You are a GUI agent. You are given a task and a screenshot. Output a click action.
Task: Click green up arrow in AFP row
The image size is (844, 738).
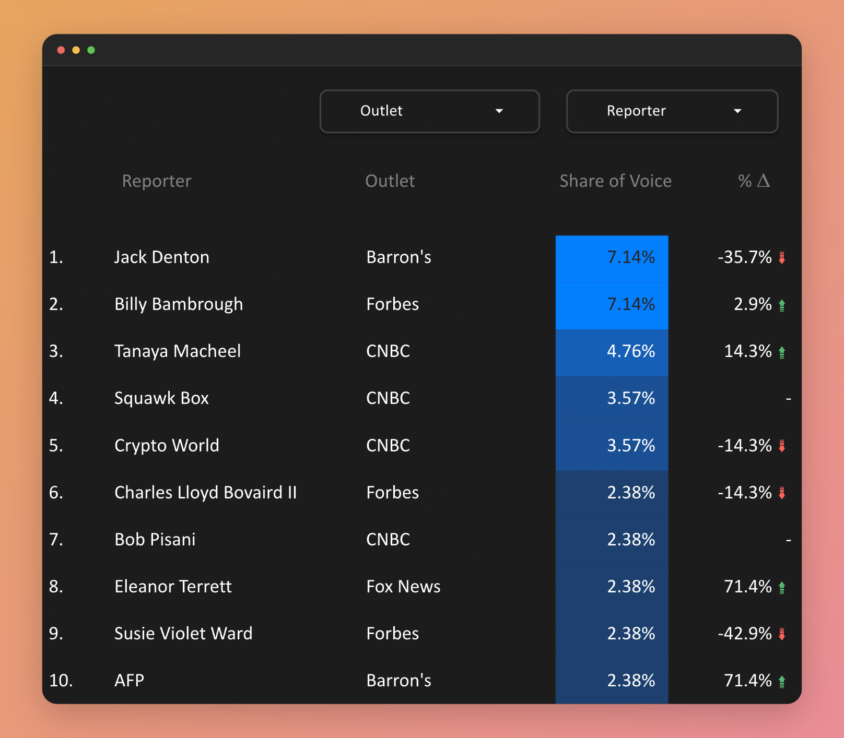pyautogui.click(x=782, y=682)
